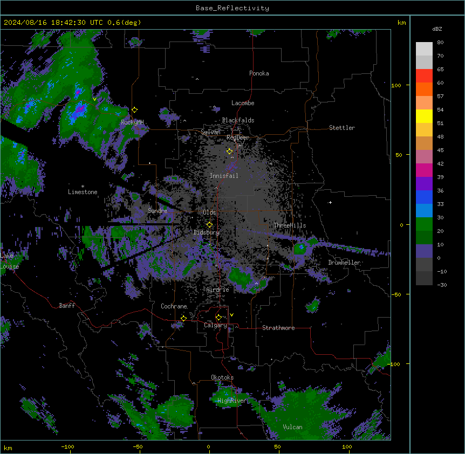Click the yellow v marker in northwest storm

point(94,99)
